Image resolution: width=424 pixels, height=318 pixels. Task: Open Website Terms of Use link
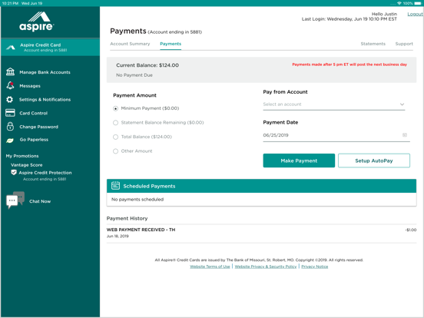[x=210, y=267]
